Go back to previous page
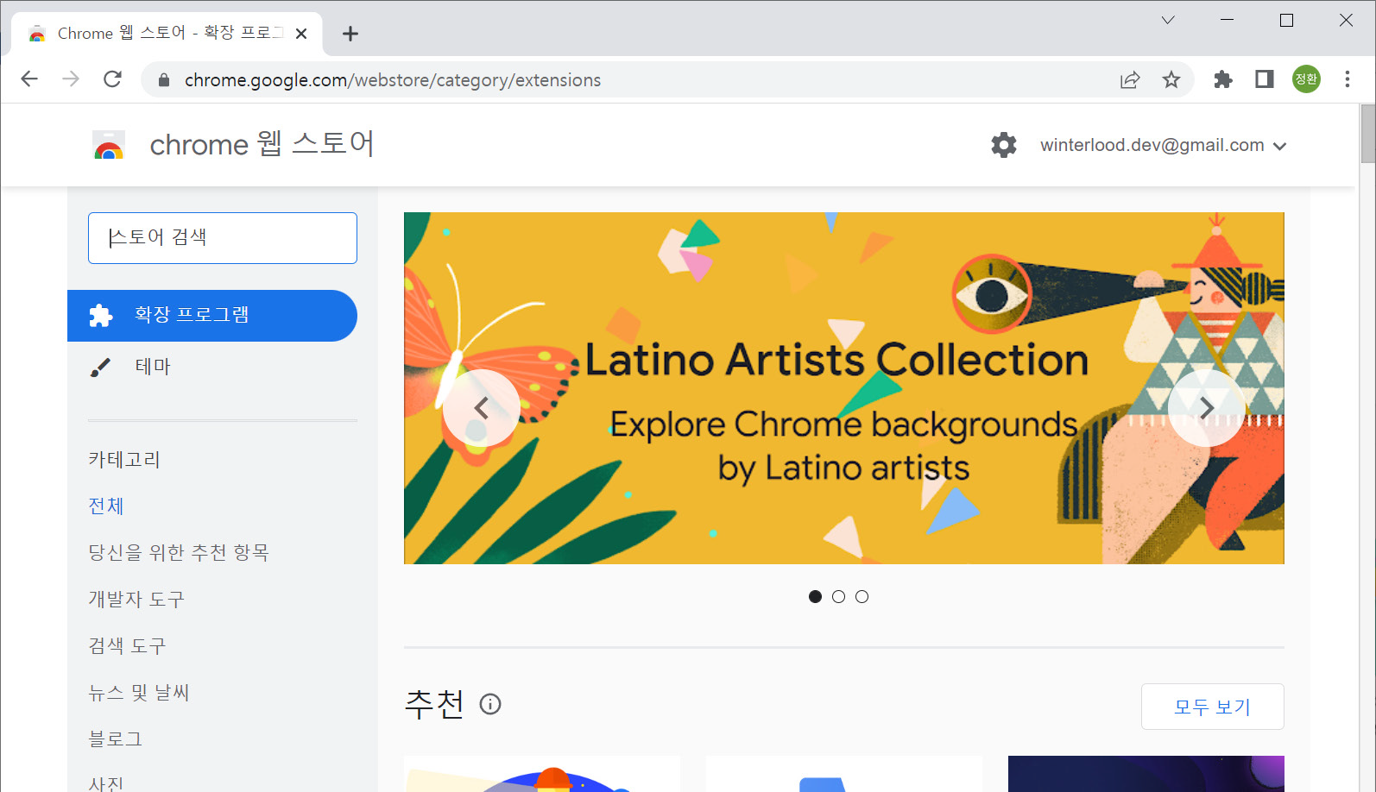The image size is (1376, 792). pyautogui.click(x=29, y=79)
